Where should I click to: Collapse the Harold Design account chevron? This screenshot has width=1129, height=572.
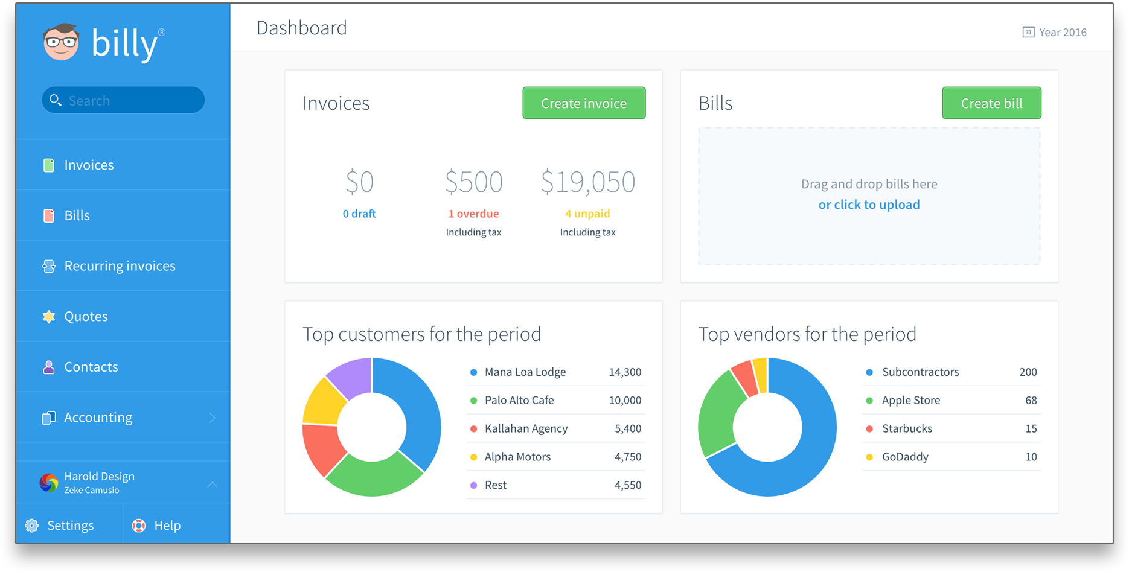[x=213, y=484]
